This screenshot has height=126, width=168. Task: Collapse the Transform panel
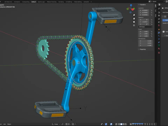(139, 5)
